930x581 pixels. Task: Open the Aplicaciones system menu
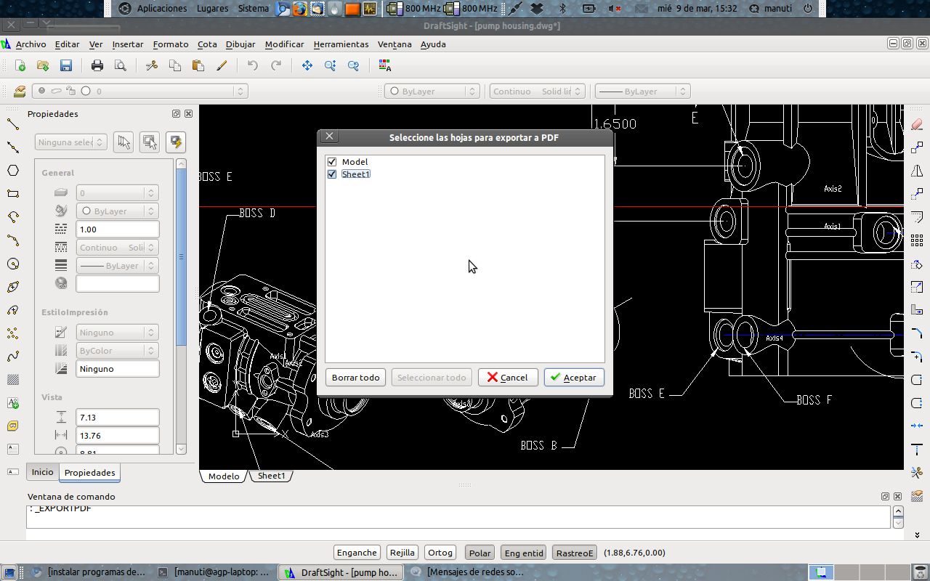[161, 9]
